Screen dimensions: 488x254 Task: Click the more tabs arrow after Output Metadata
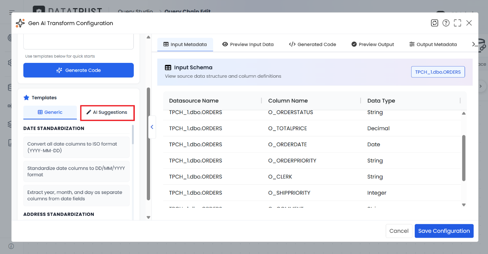click(474, 44)
